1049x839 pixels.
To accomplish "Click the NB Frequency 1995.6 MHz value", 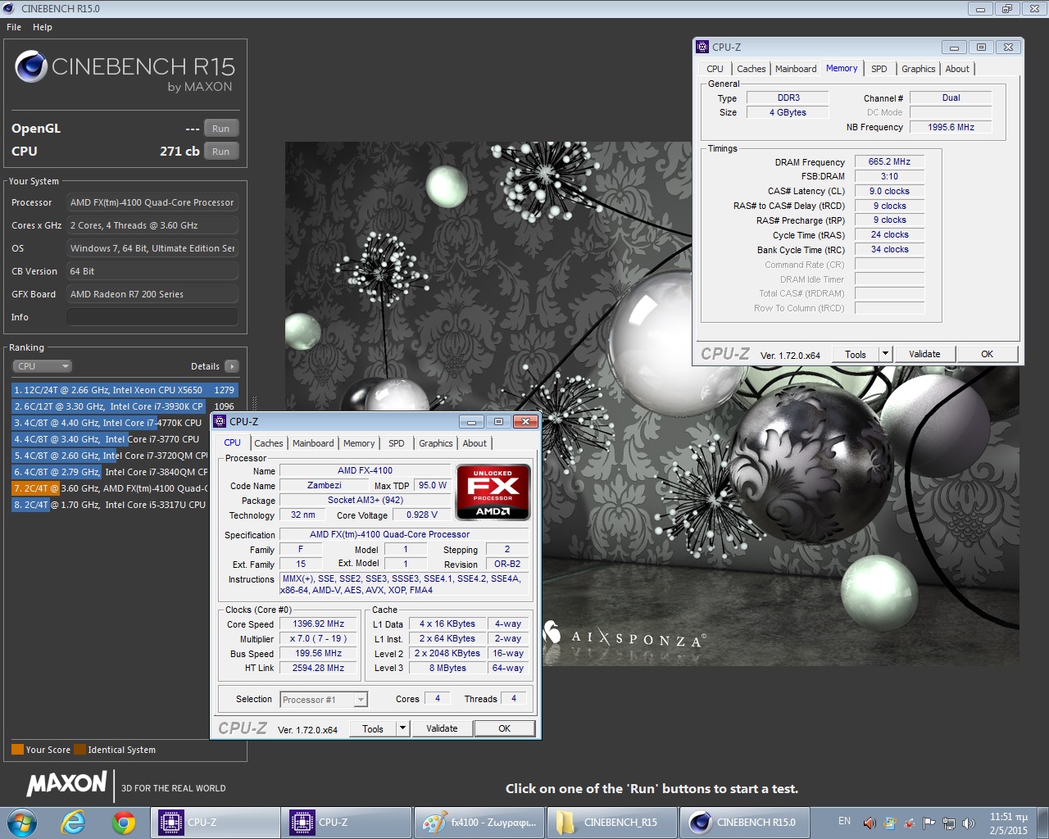I will [x=951, y=127].
